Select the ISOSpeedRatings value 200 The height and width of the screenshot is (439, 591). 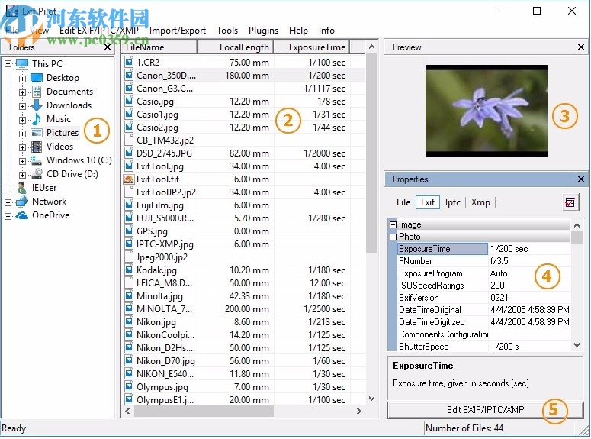tap(497, 286)
